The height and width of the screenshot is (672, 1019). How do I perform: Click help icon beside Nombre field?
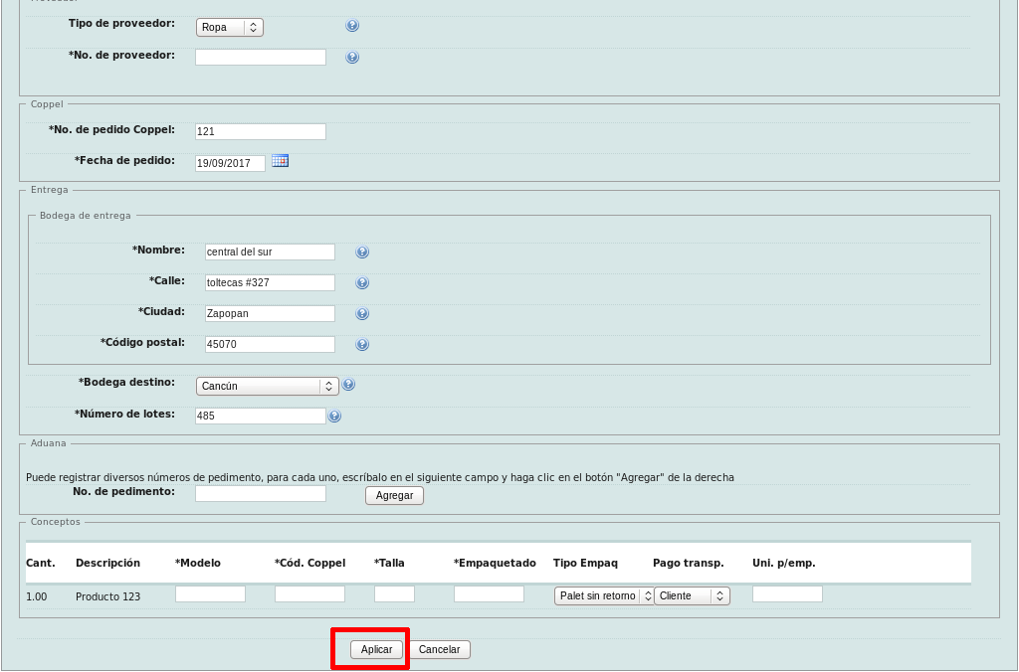point(362,252)
